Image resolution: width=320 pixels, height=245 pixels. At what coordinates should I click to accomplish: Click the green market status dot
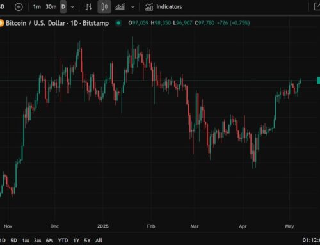(118, 23)
